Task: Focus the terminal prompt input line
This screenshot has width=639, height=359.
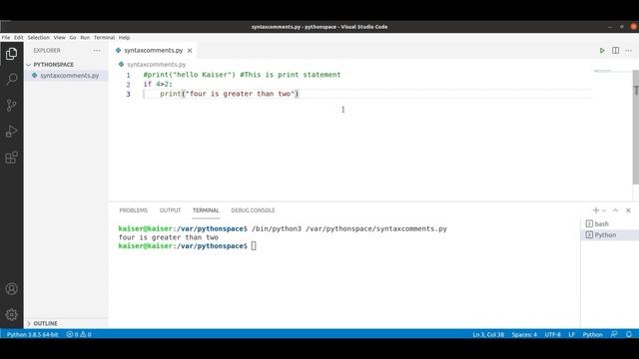Action: (x=187, y=246)
